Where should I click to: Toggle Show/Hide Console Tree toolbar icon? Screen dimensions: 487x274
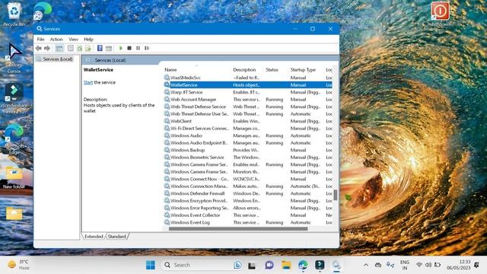click(x=59, y=48)
